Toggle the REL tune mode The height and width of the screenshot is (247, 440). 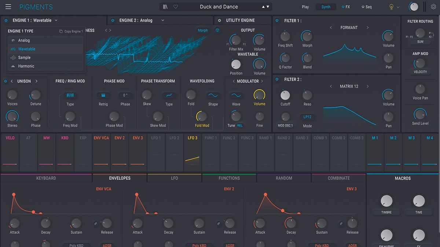(x=240, y=126)
